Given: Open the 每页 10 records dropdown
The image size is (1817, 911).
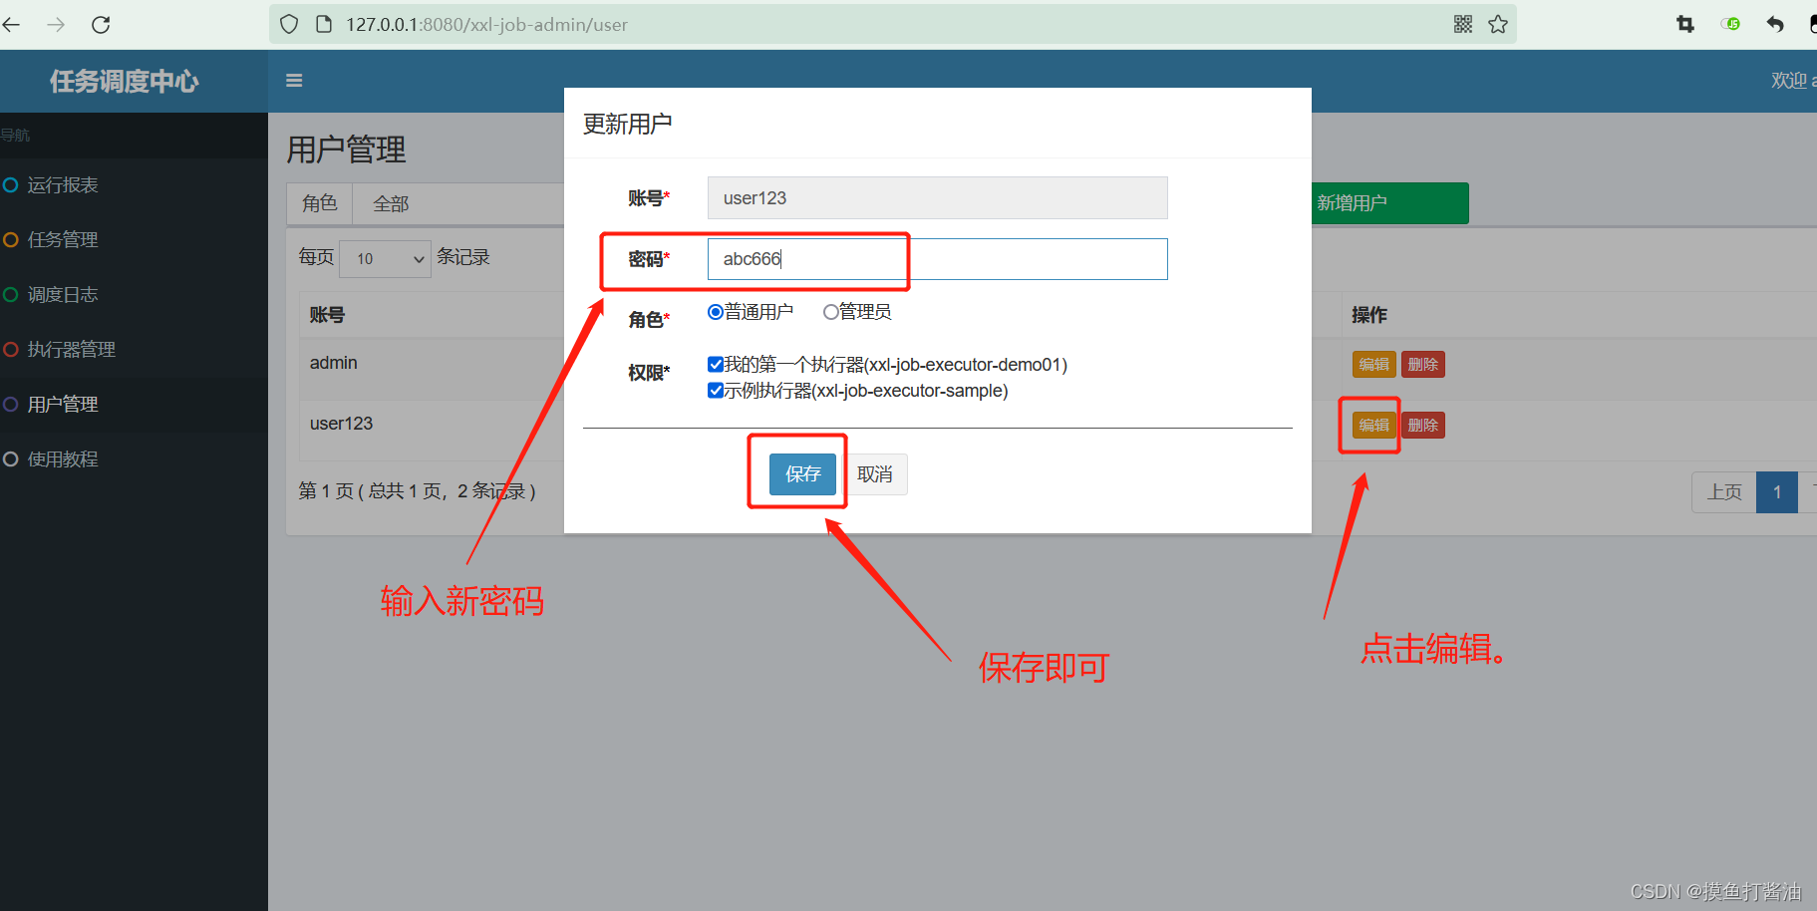Looking at the screenshot, I should tap(385, 259).
